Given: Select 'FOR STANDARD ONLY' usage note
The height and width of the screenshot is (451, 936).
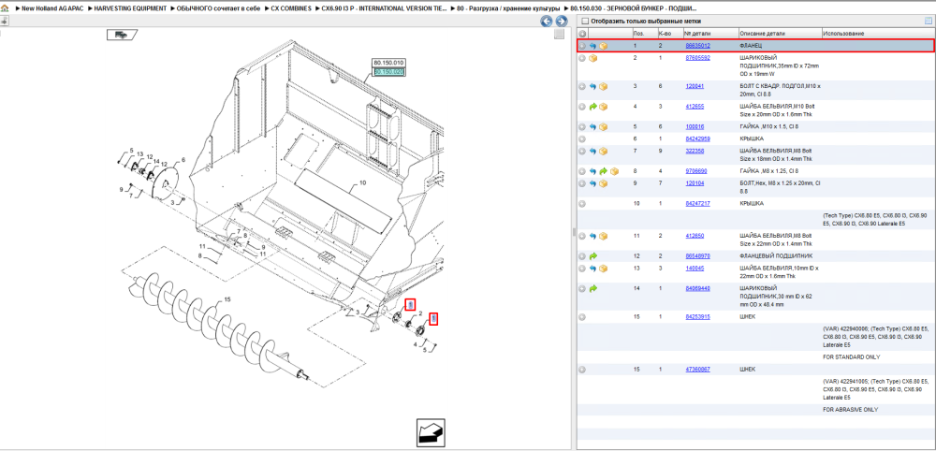Looking at the screenshot, I should click(x=851, y=357).
